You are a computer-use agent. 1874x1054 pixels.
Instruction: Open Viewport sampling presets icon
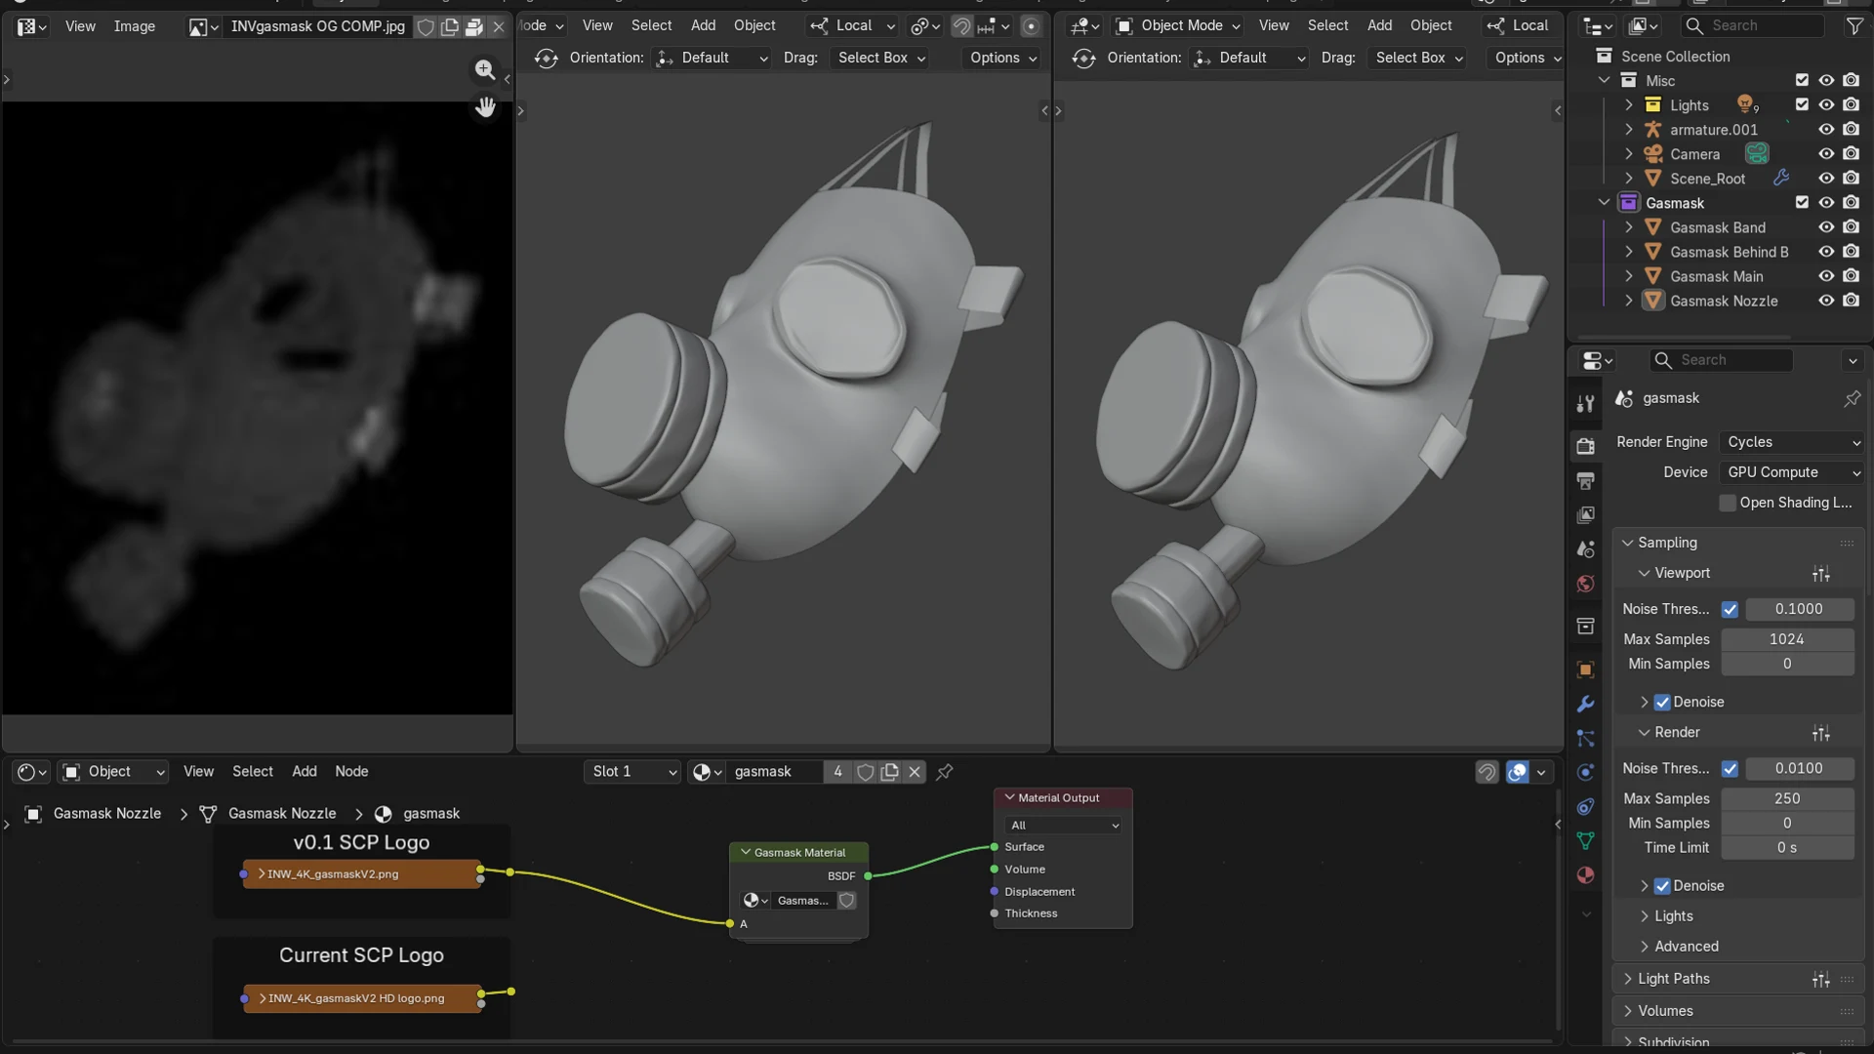(x=1821, y=574)
